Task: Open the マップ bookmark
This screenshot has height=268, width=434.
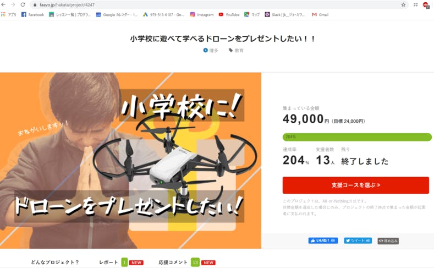Action: 252,15
